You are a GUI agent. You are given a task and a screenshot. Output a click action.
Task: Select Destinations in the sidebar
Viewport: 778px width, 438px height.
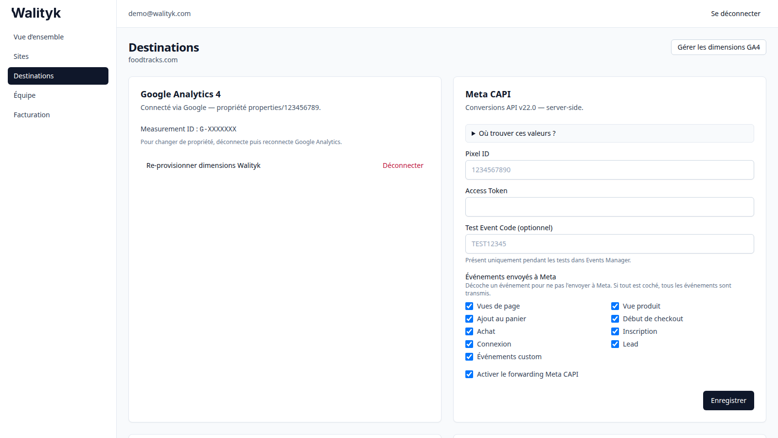coord(58,76)
